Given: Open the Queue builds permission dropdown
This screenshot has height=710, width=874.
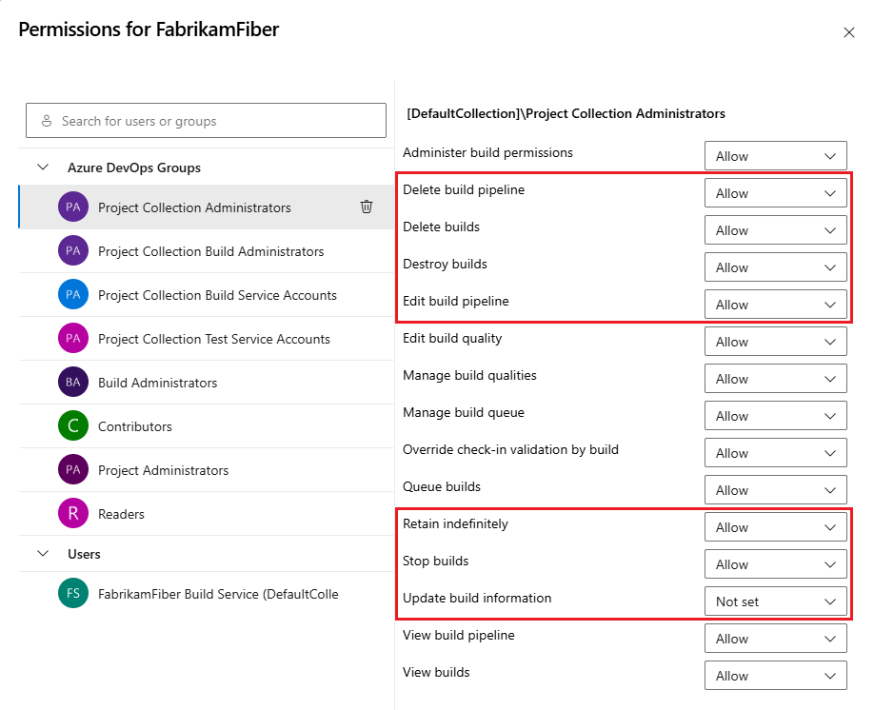Looking at the screenshot, I should click(775, 489).
